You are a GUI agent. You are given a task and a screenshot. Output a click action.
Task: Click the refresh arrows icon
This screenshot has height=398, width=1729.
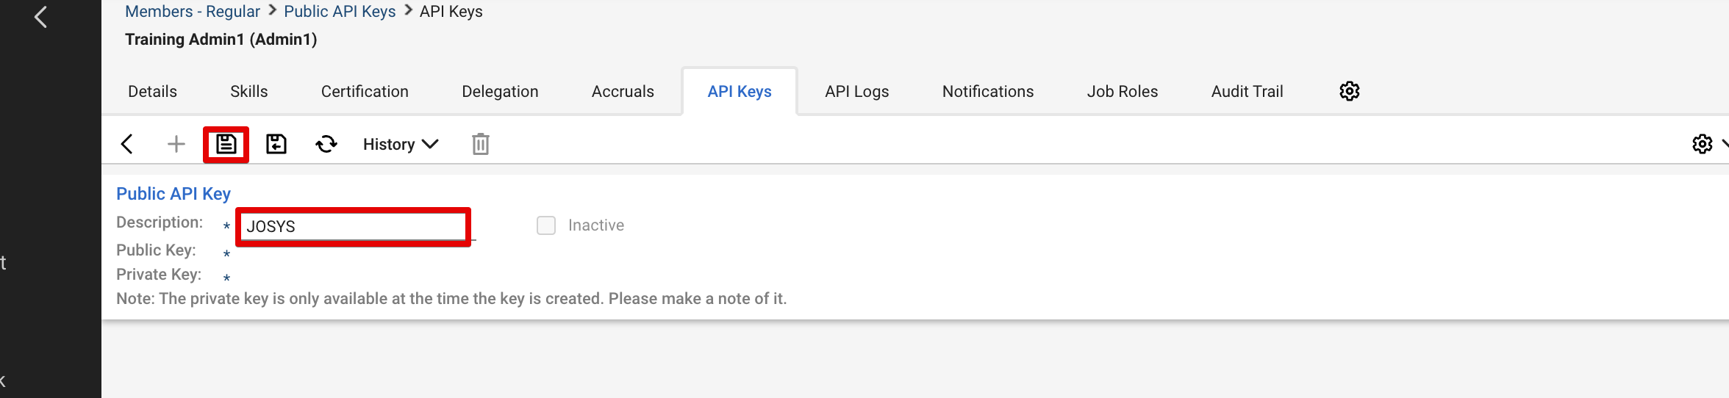point(326,144)
